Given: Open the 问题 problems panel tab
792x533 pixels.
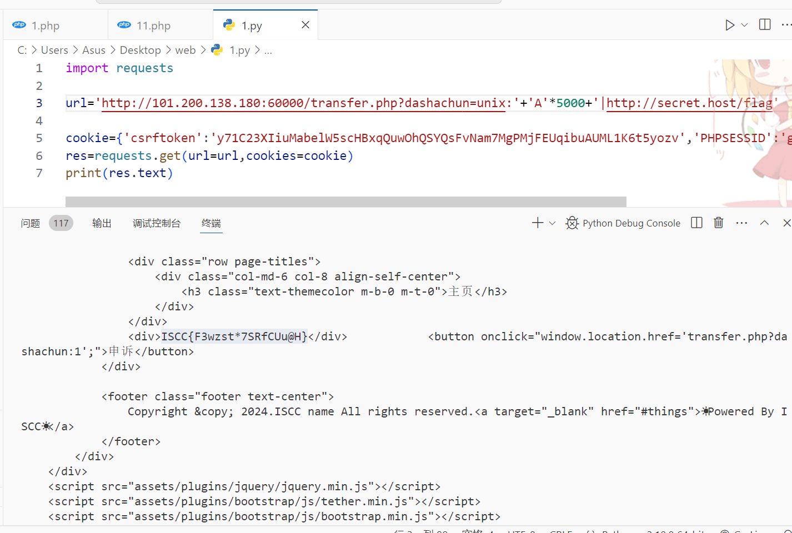Looking at the screenshot, I should tap(31, 223).
